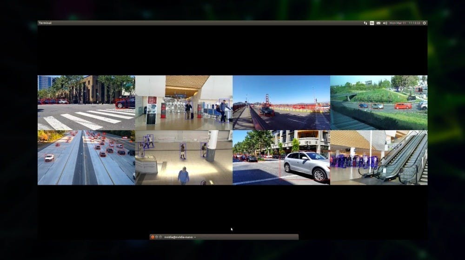
Task: Select the grassy roadside traffic camera feed
Action: [x=379, y=103]
